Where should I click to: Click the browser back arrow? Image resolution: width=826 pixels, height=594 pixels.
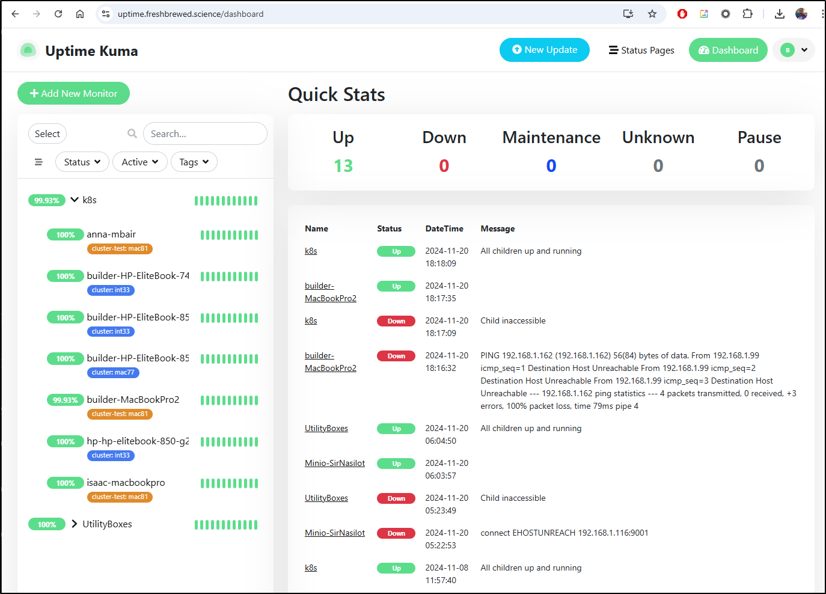point(15,14)
